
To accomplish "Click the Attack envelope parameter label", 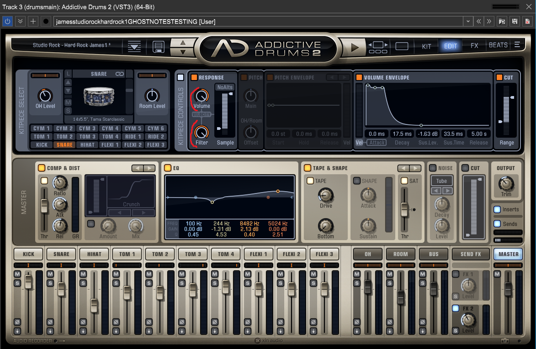I will [377, 143].
